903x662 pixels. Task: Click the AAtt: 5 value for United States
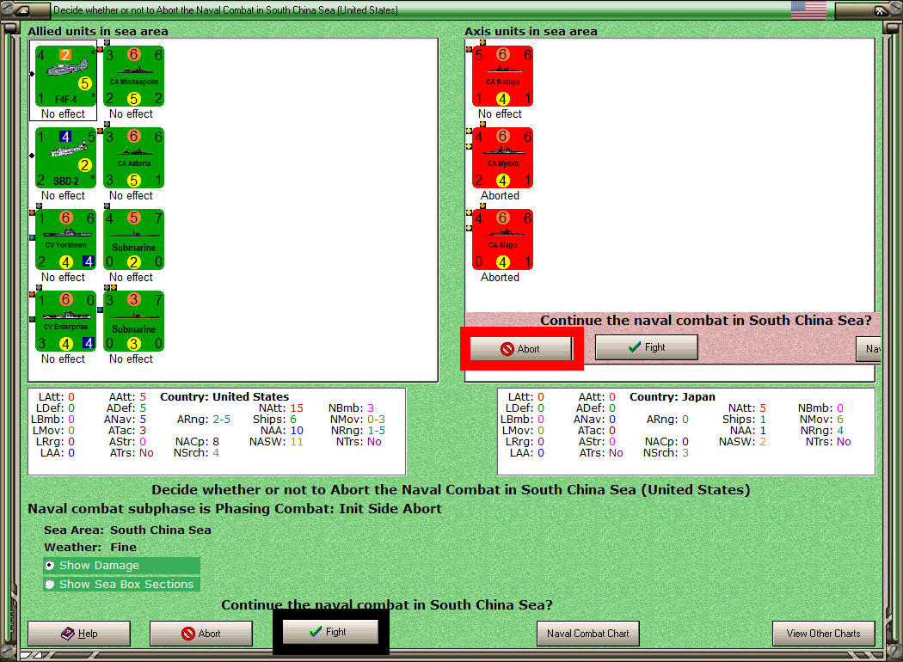point(143,396)
